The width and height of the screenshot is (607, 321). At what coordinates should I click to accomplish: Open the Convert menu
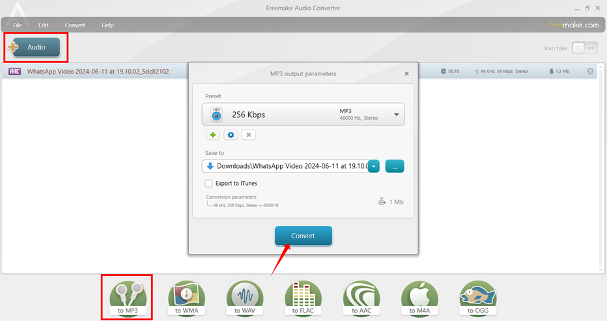pos(75,25)
